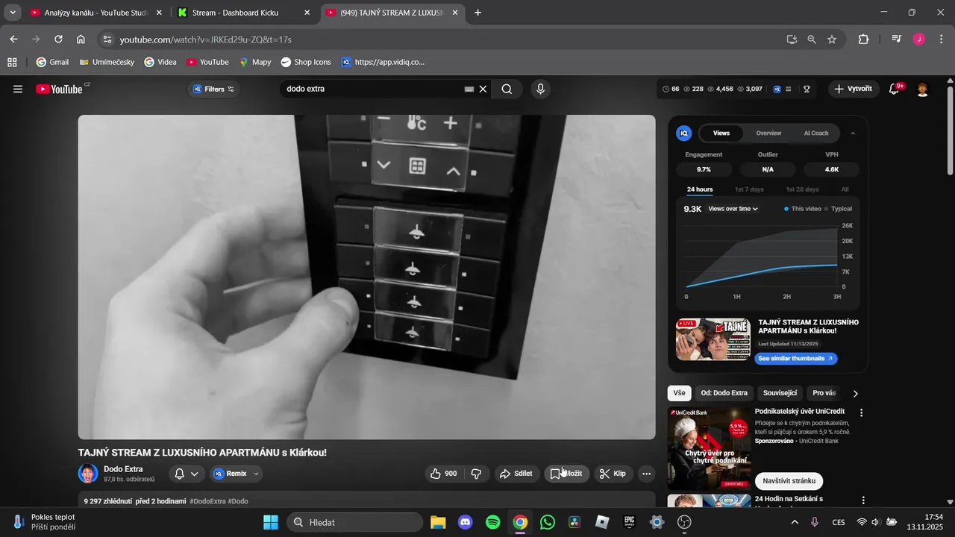The height and width of the screenshot is (537, 955).
Task: Open Chrome extensions puzzle icon
Action: point(863,40)
